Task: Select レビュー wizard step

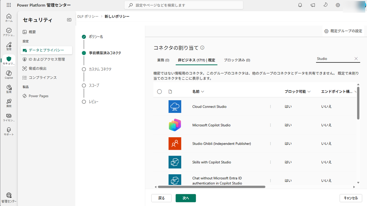Action: [90, 102]
